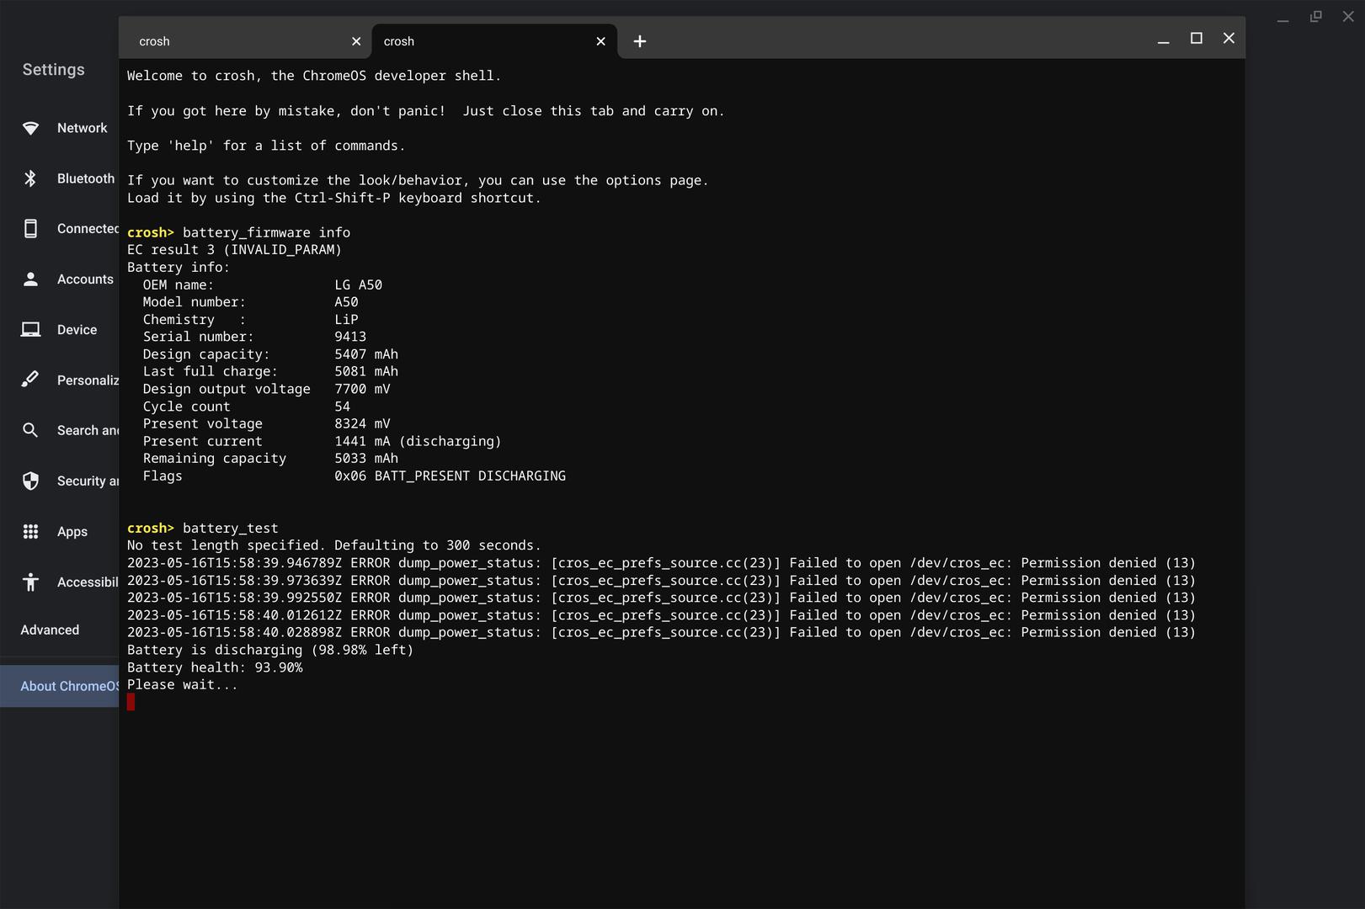Open Security shield icon in sidebar
Screen dimensions: 1365x909
point(30,481)
